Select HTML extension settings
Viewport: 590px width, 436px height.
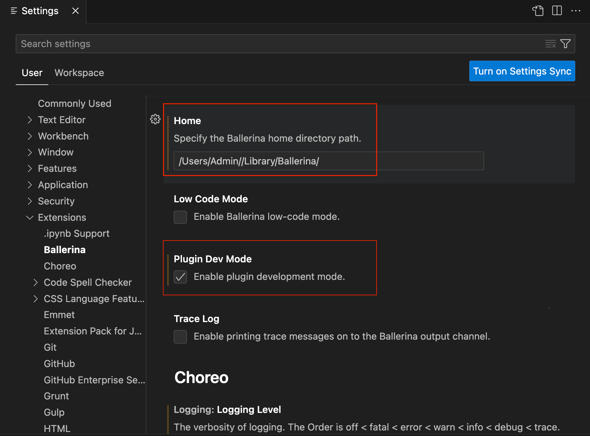[57, 429]
